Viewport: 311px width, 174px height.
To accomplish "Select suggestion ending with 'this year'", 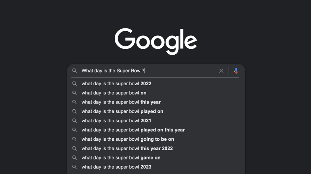I will (x=121, y=102).
